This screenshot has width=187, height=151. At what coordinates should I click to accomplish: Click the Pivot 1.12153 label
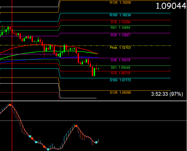click(x=120, y=47)
